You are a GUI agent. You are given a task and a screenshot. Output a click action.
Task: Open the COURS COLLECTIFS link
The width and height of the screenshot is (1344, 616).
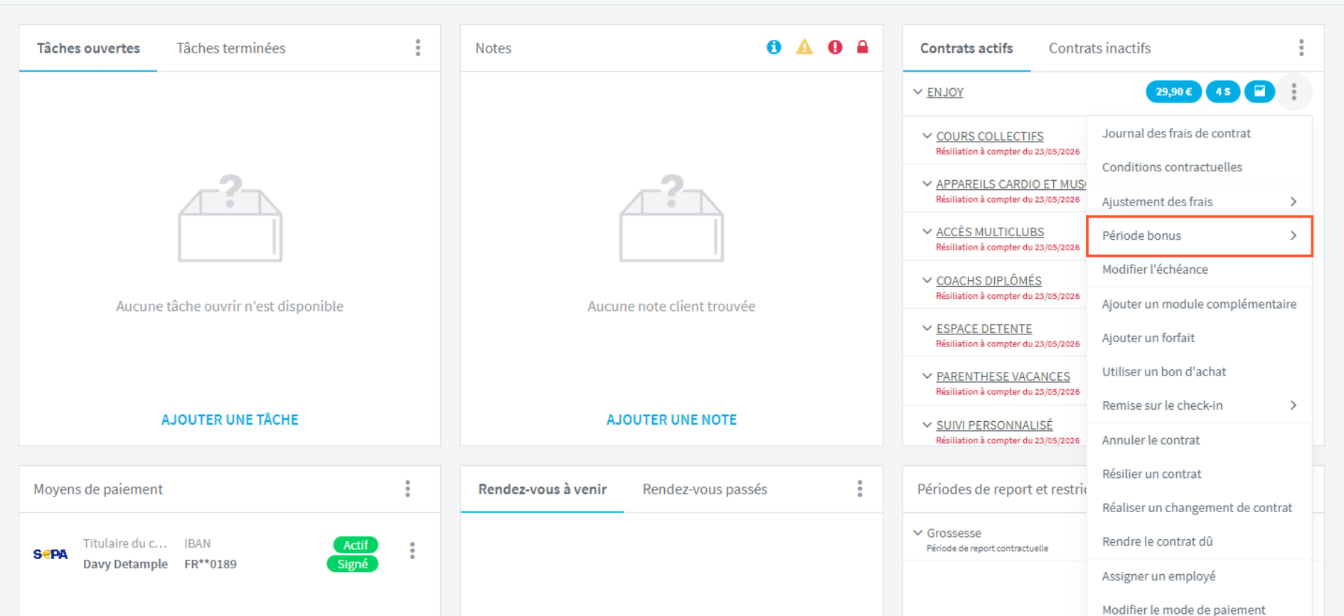[x=989, y=136]
